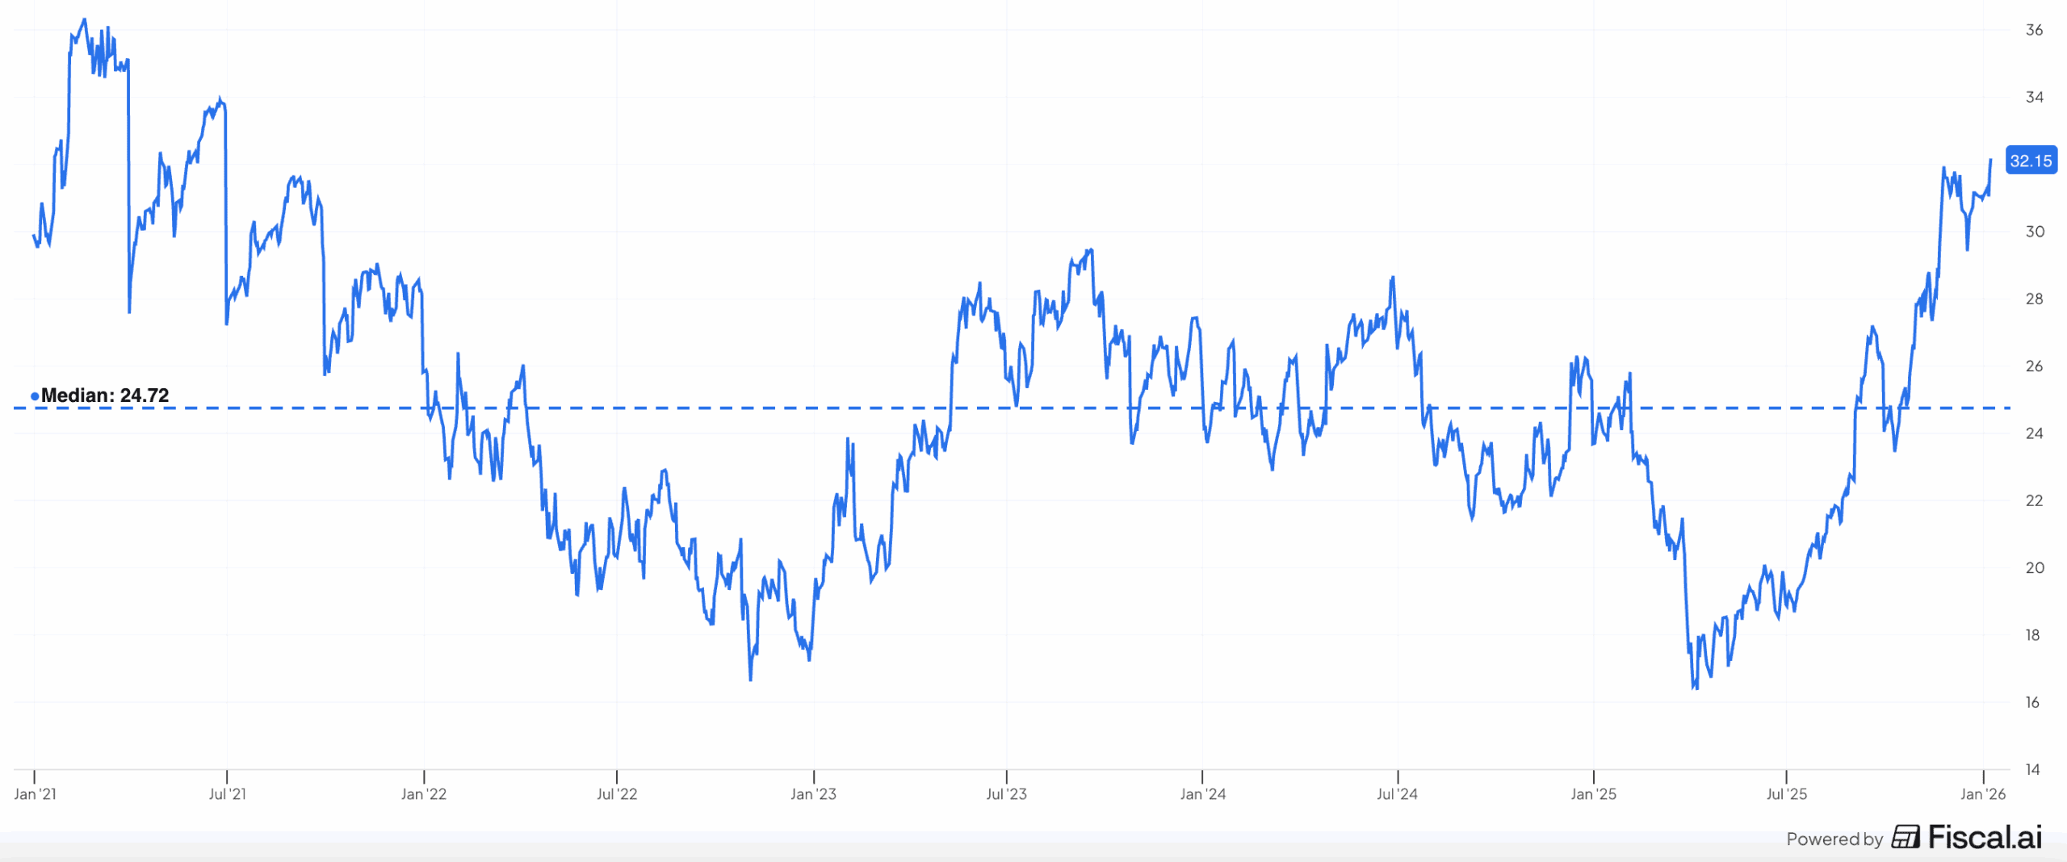
Task: Click the 32.15 current value badge
Action: 2031,161
